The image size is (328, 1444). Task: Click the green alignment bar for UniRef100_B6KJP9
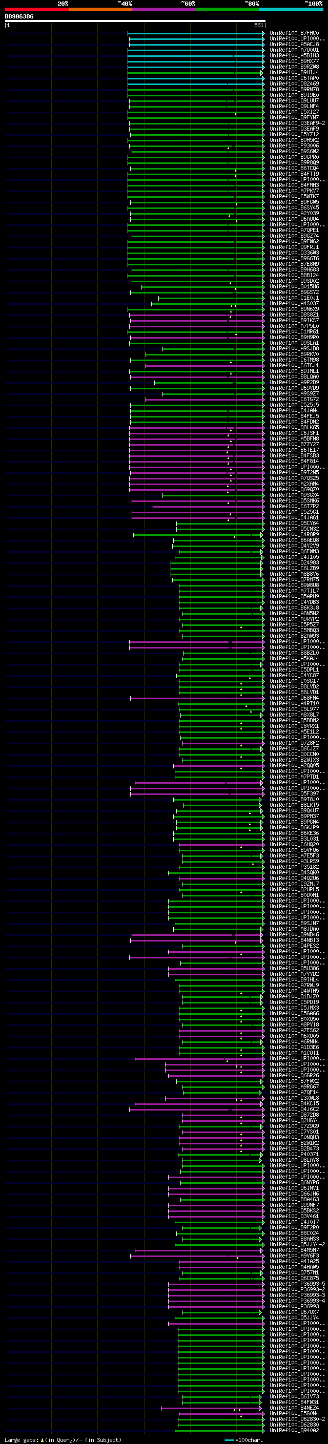coord(220,828)
